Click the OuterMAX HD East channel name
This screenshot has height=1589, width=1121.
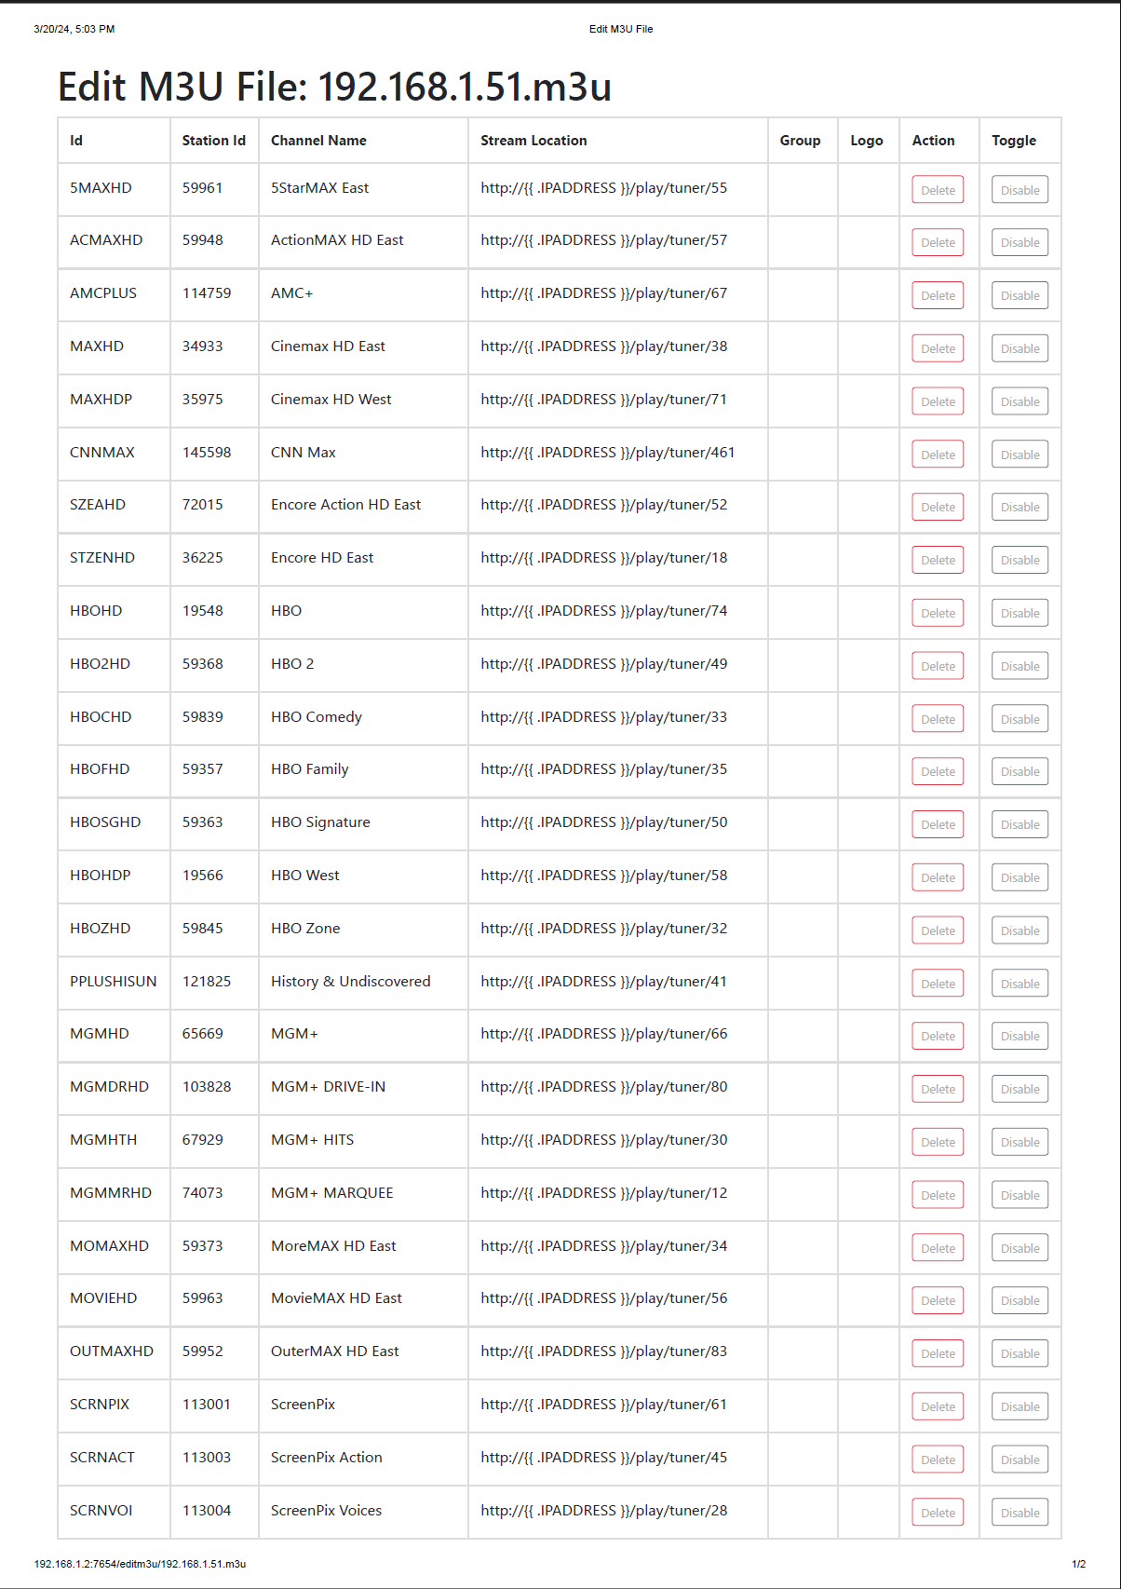tap(334, 1351)
